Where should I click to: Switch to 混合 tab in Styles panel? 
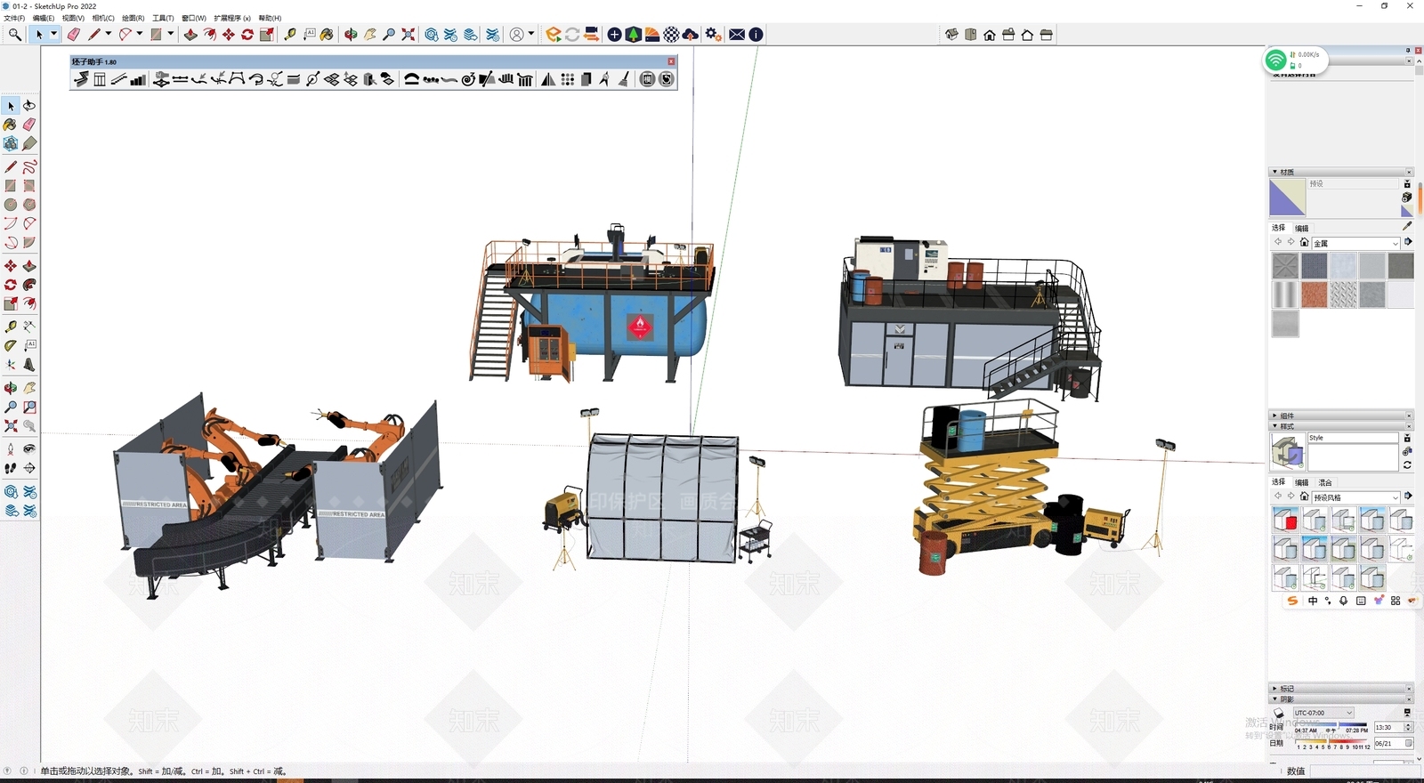coord(1325,482)
